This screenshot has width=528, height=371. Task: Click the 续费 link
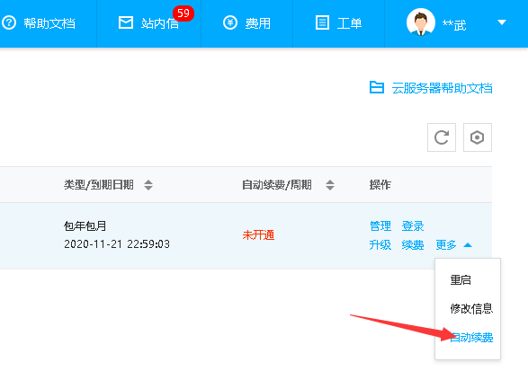(413, 245)
